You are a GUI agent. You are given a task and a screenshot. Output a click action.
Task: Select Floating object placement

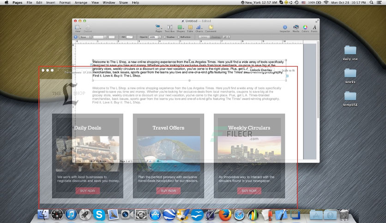[216, 37]
